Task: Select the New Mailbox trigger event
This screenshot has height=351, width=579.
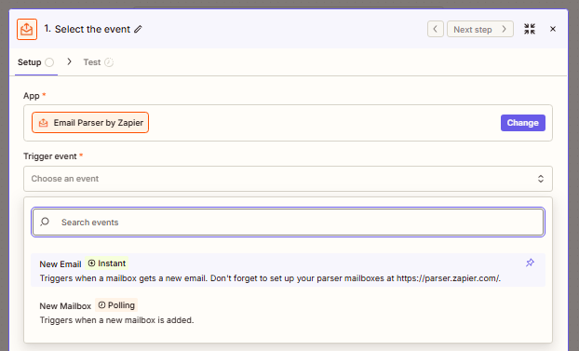Action: coord(288,312)
